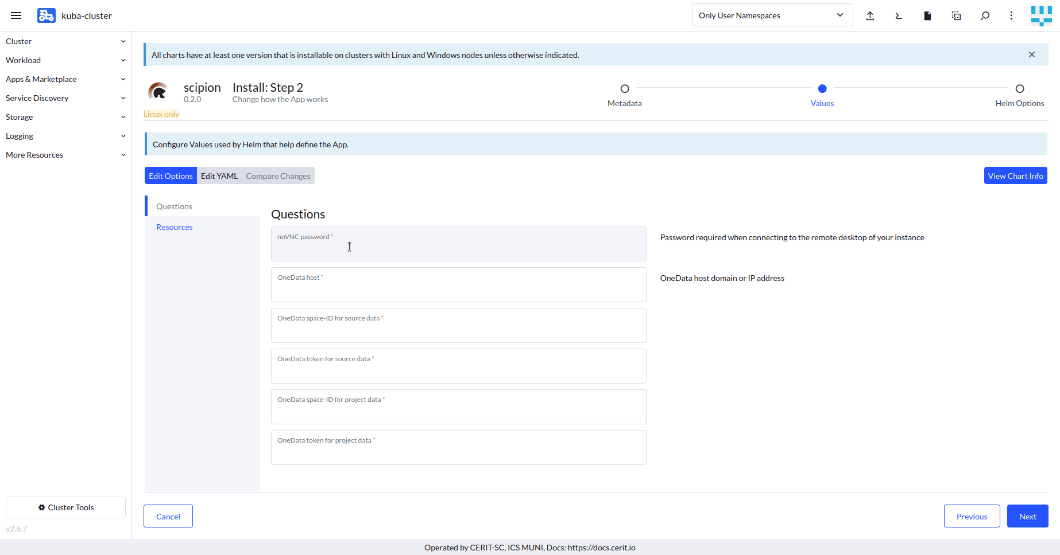The height and width of the screenshot is (555, 1060).
Task: Open Cluster Tools
Action: tap(65, 507)
